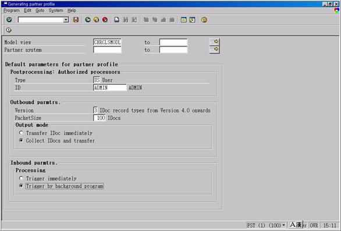This screenshot has height=231, width=341.
Task: Open multiple selection for Partner system
Action: pyautogui.click(x=215, y=49)
